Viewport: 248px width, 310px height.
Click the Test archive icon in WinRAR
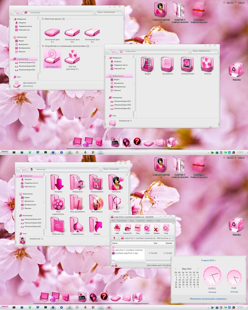tap(138, 228)
